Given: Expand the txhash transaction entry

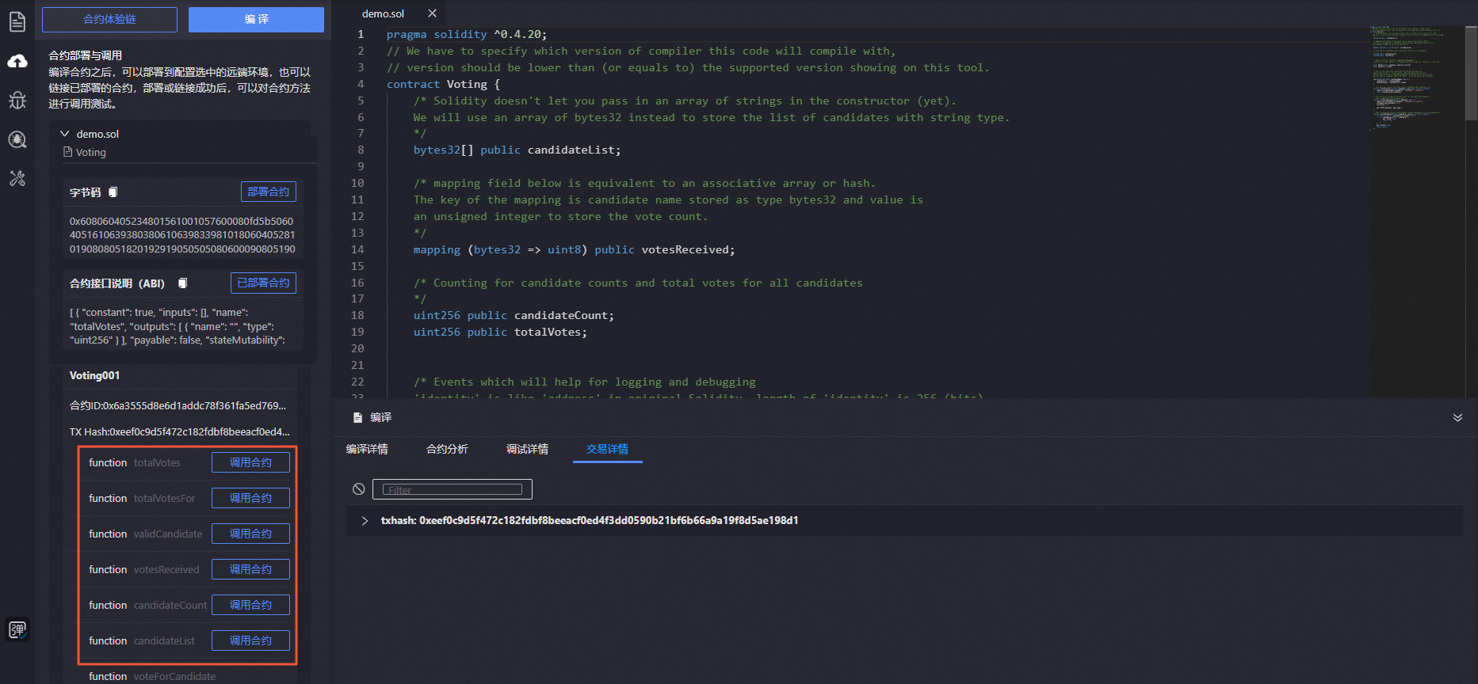Looking at the screenshot, I should tap(365, 520).
